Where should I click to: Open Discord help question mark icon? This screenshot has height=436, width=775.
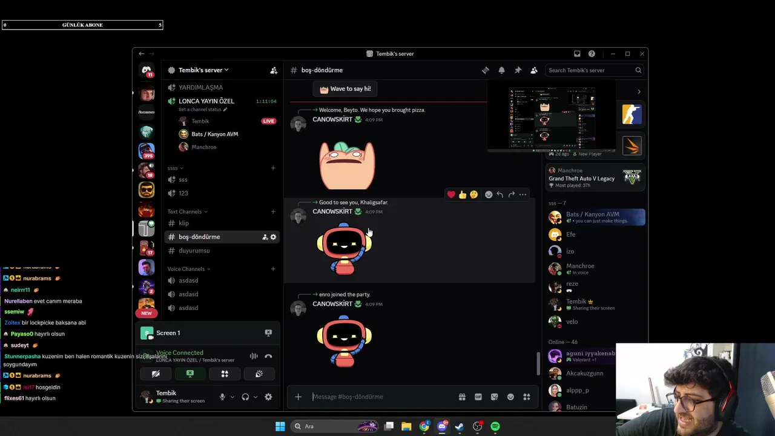[592, 54]
